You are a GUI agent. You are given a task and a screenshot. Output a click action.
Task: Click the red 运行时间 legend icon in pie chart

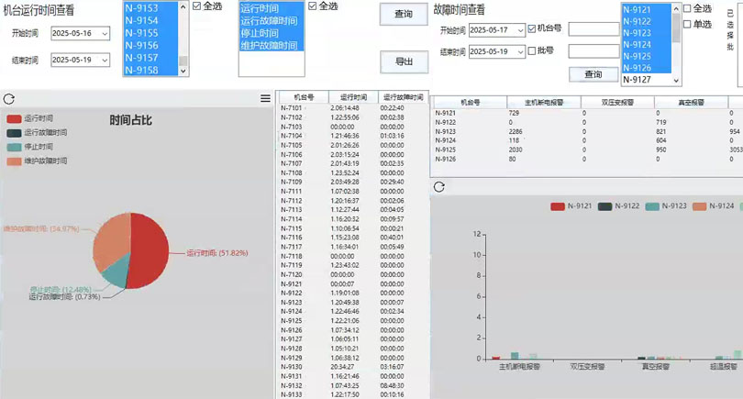(14, 119)
